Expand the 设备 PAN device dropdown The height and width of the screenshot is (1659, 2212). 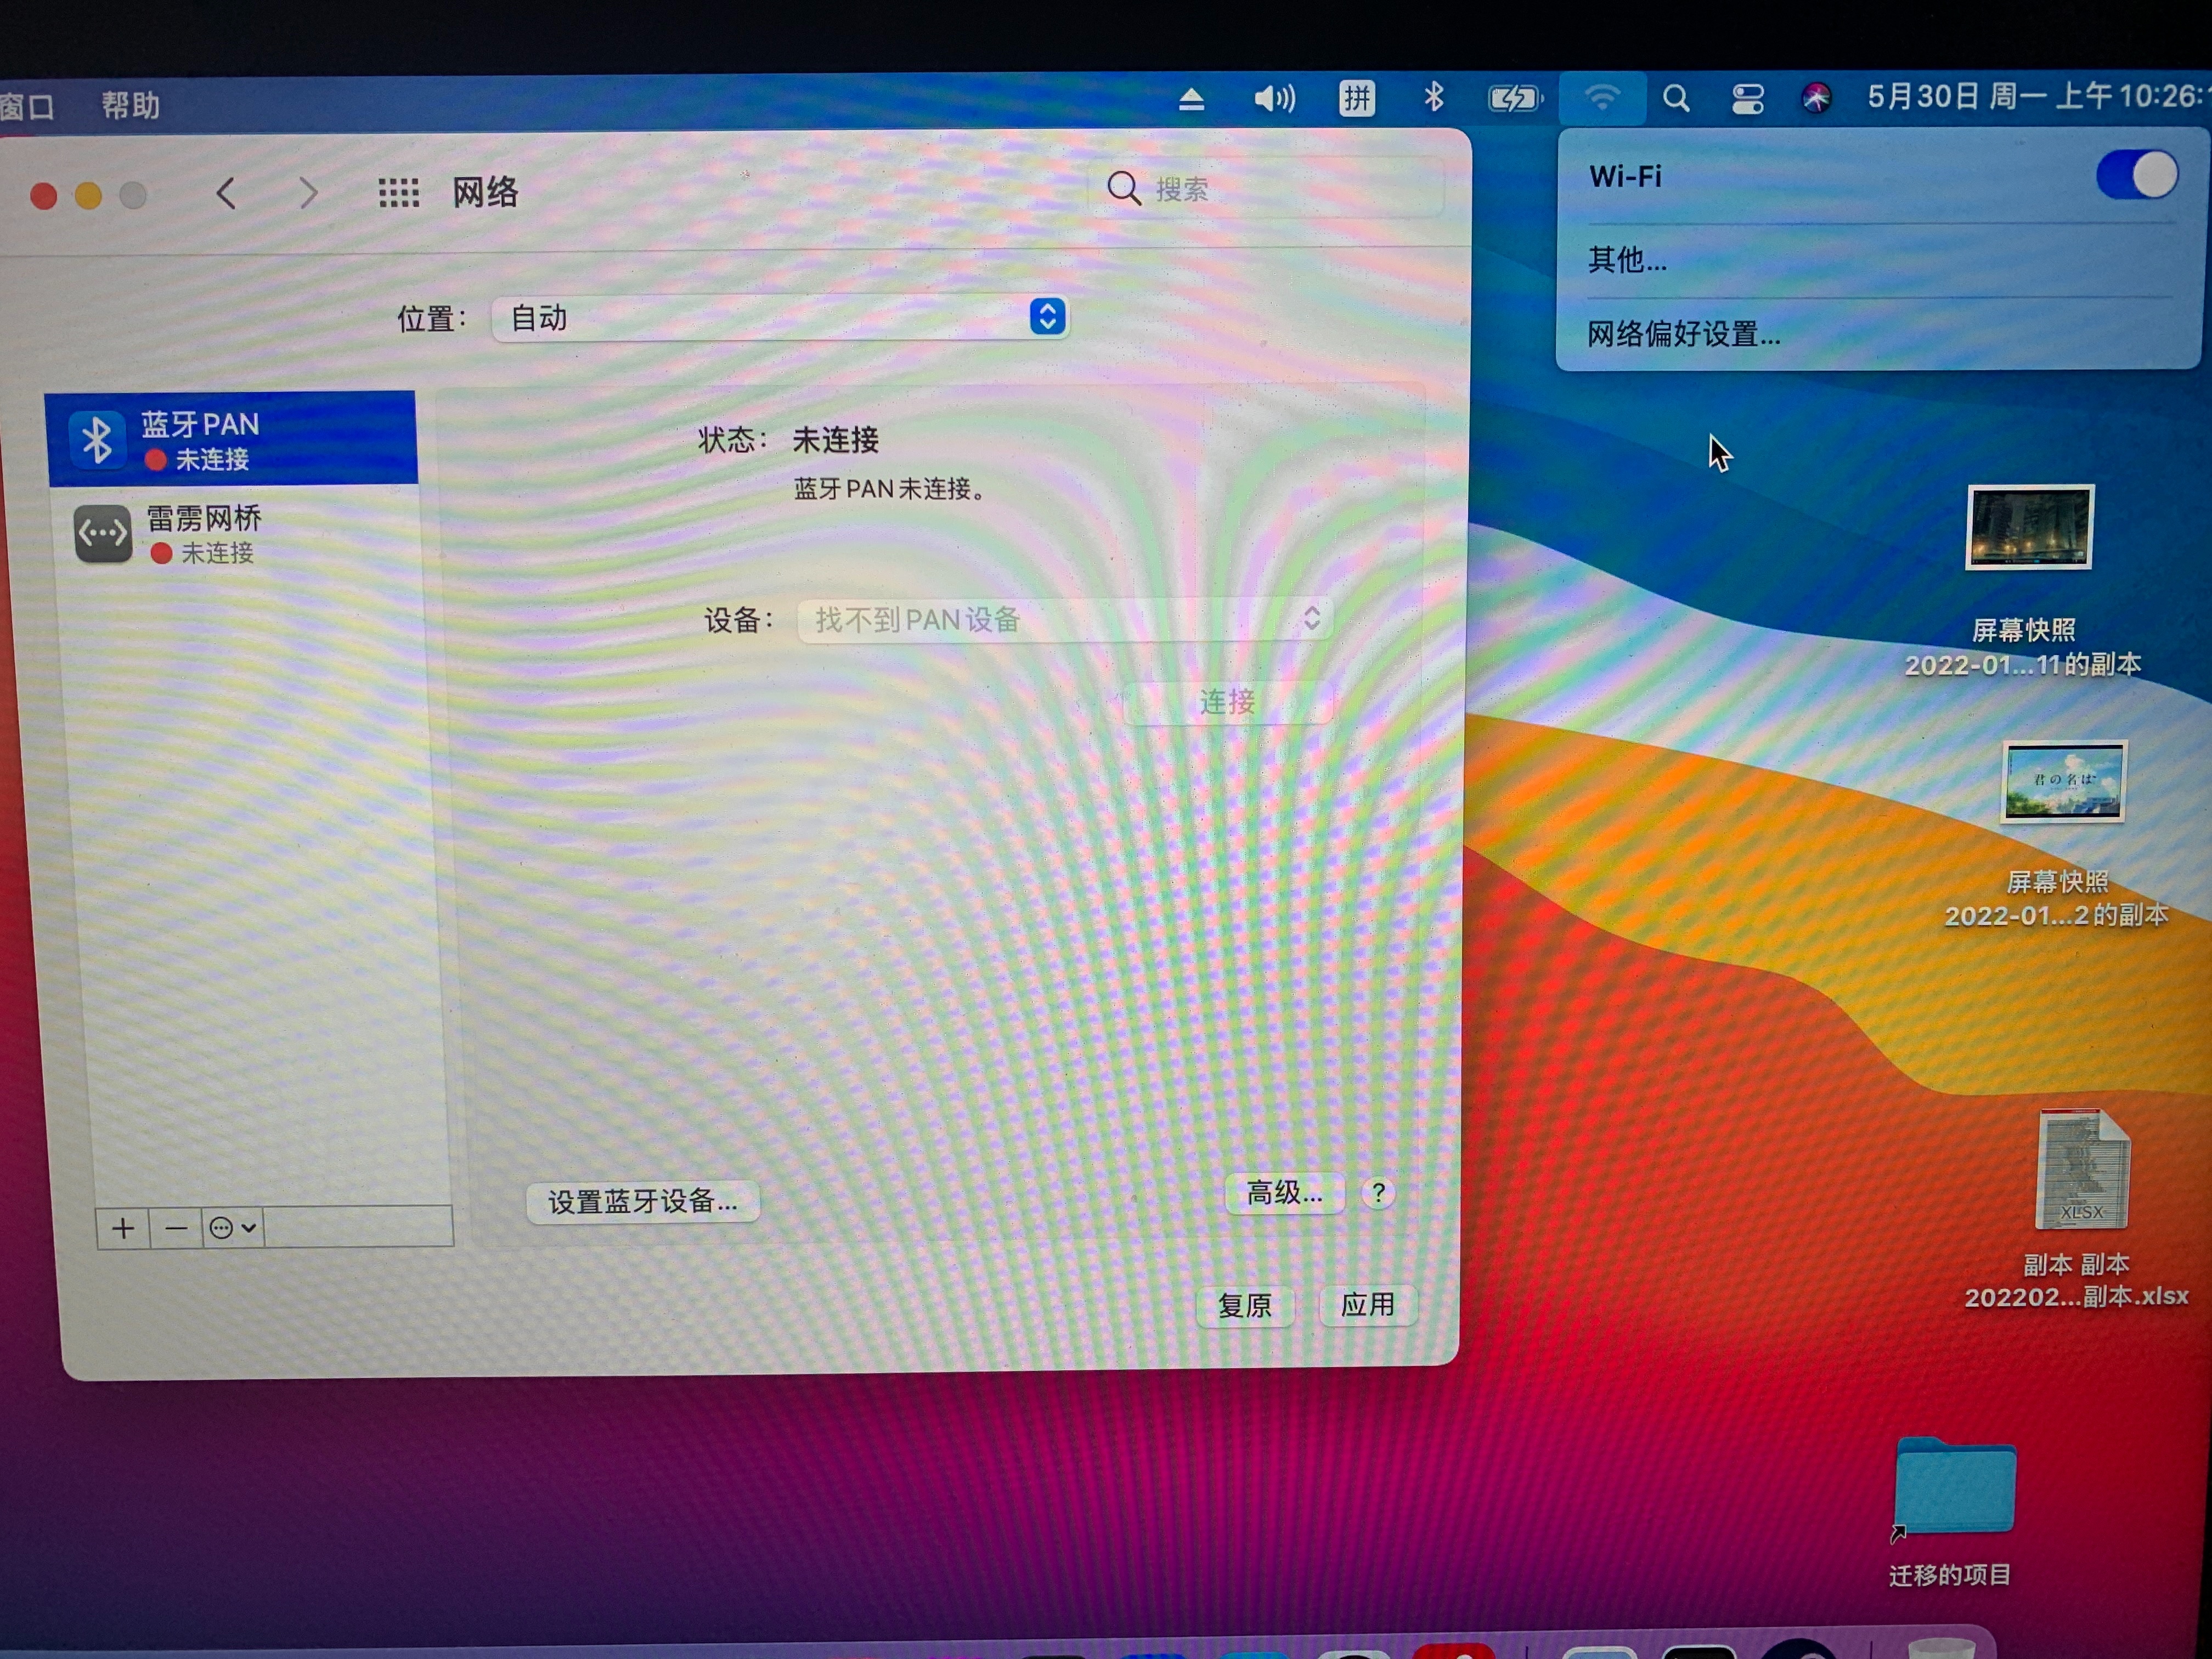(1065, 620)
